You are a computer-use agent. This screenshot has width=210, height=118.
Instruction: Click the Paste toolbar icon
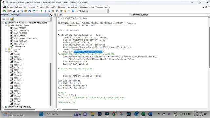(26, 11)
